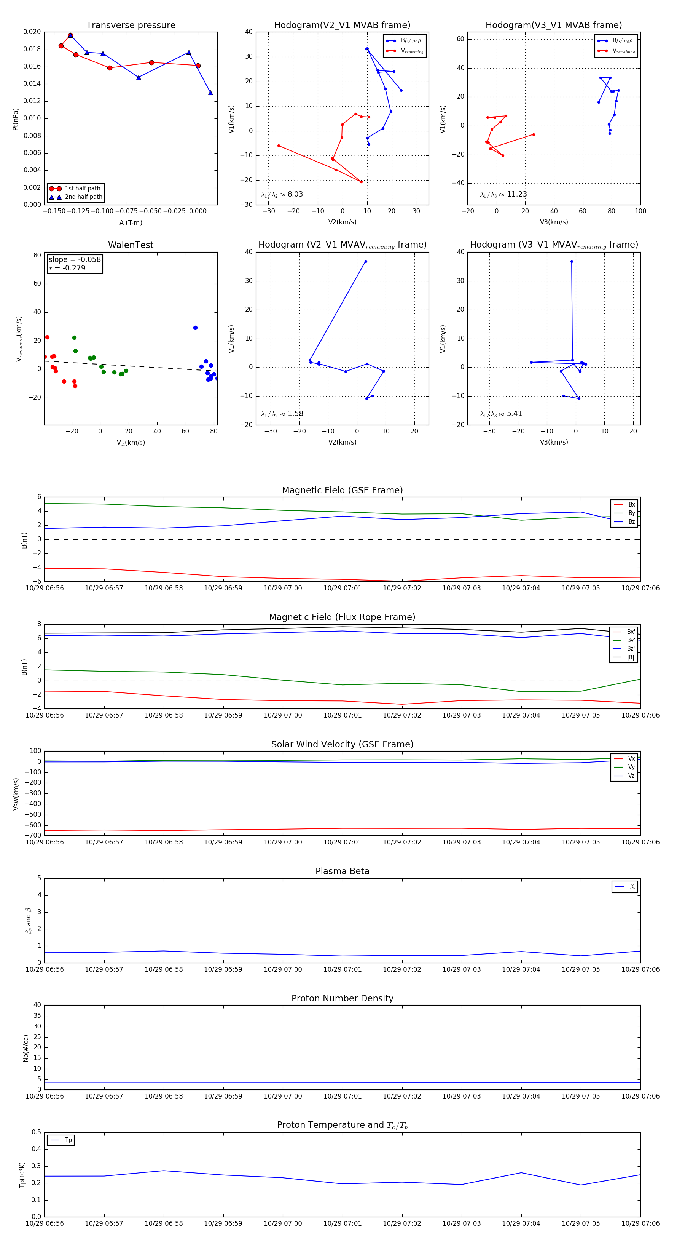
Task: Click B/√μ0ρ legend entry in V3_V1 MVAB hodogram
Action: pos(616,41)
